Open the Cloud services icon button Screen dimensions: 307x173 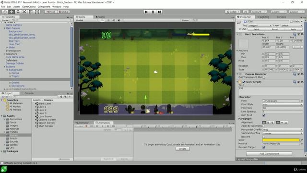[x=246, y=12]
